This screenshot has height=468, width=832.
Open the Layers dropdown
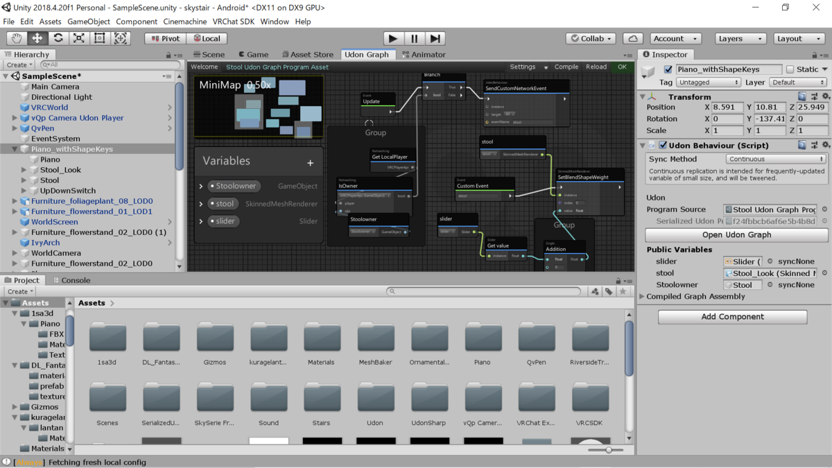click(740, 39)
